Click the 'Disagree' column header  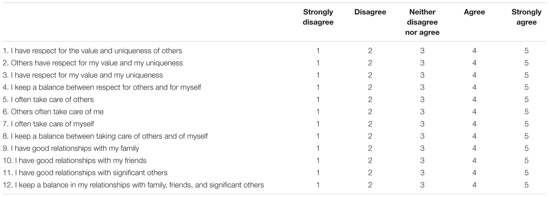pyautogui.click(x=370, y=12)
